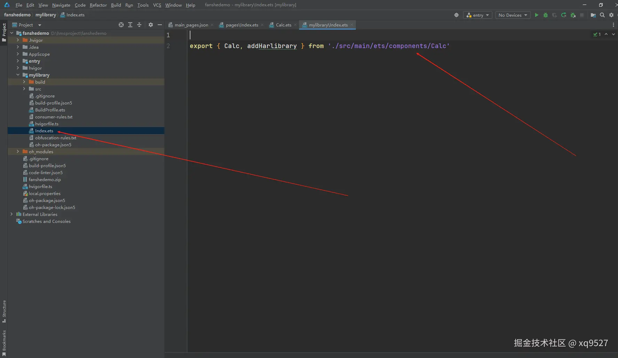
Task: Click the green reload changes icon
Action: coord(564,15)
